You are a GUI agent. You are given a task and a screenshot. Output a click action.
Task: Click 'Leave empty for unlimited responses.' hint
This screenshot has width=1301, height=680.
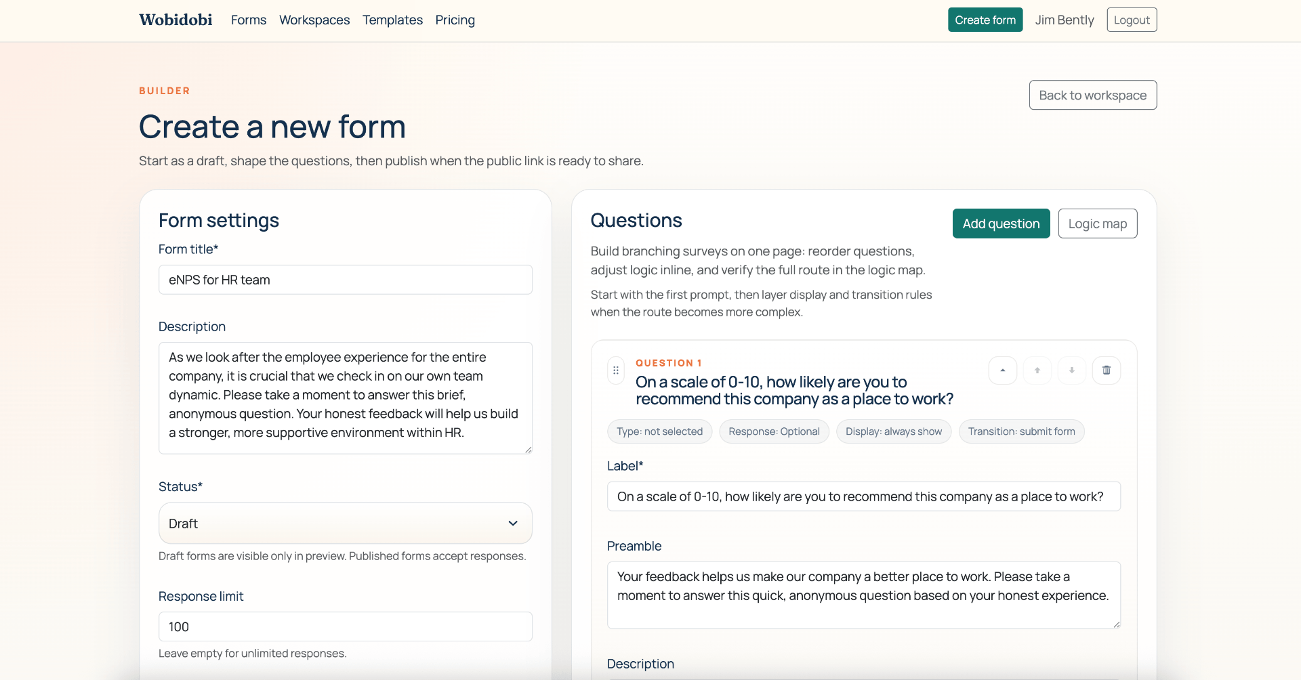252,654
